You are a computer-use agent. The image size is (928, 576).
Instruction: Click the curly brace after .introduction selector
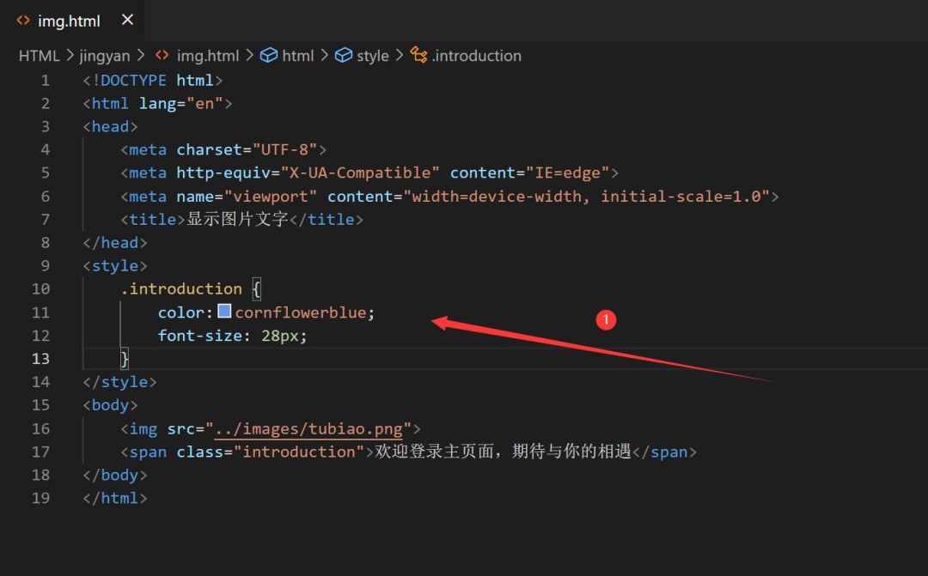(255, 288)
